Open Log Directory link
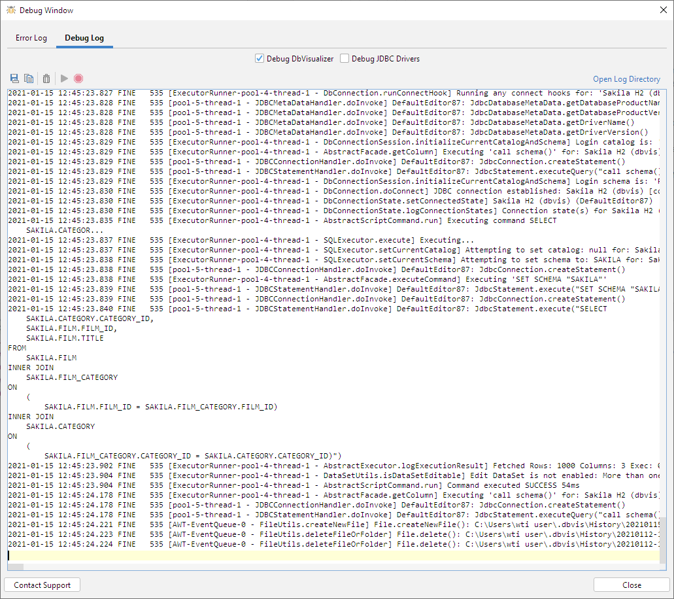 (626, 78)
